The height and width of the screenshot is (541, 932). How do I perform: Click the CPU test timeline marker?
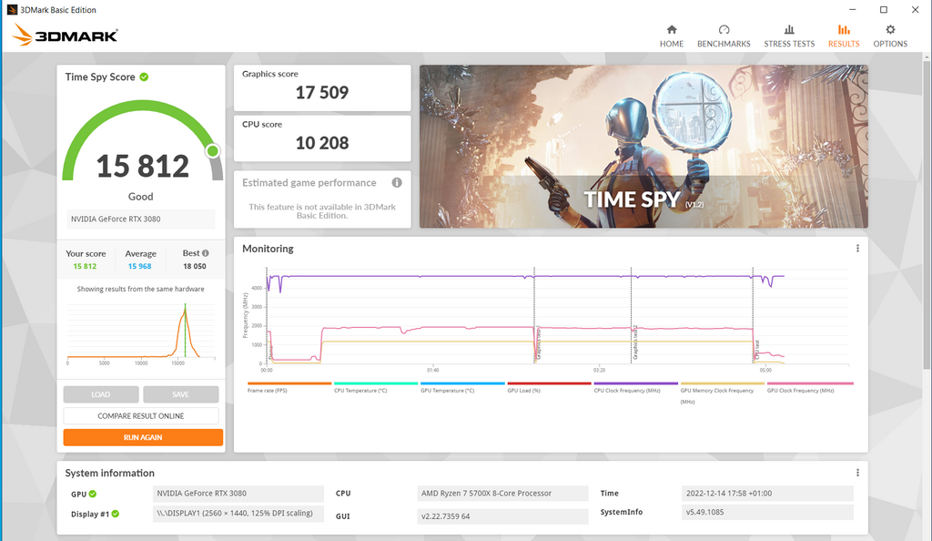click(x=756, y=350)
